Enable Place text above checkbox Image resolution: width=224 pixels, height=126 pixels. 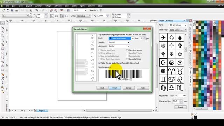(127, 50)
